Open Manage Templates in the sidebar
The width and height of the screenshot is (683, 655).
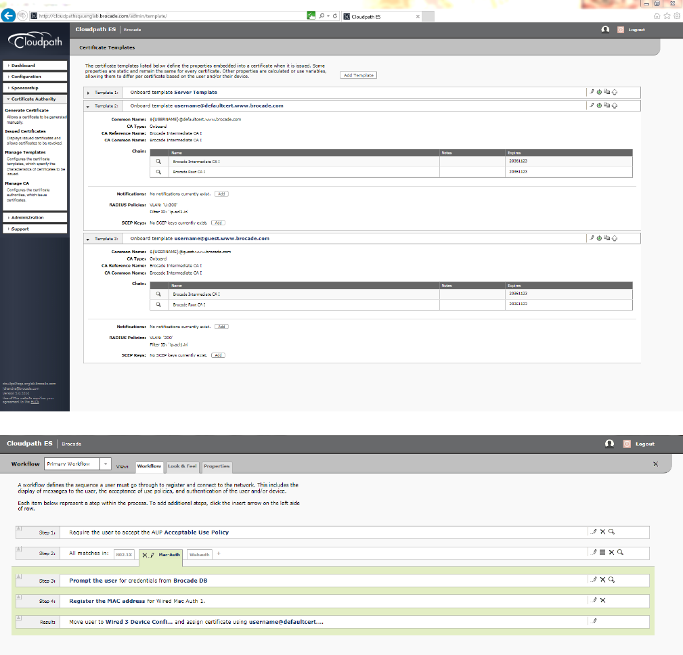25,152
